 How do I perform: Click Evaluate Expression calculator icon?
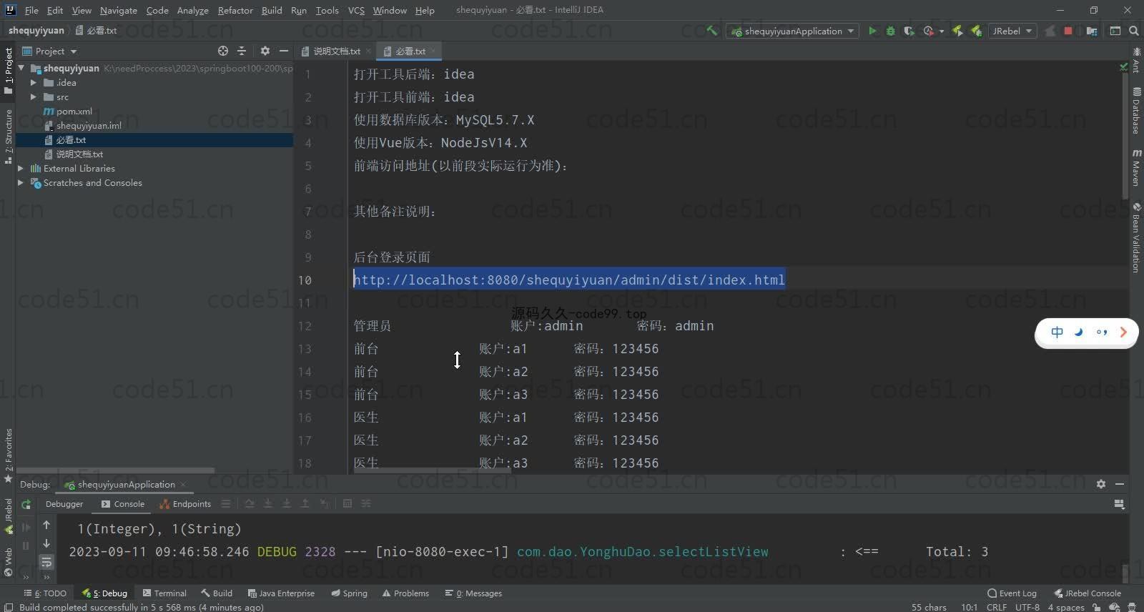[x=347, y=504]
